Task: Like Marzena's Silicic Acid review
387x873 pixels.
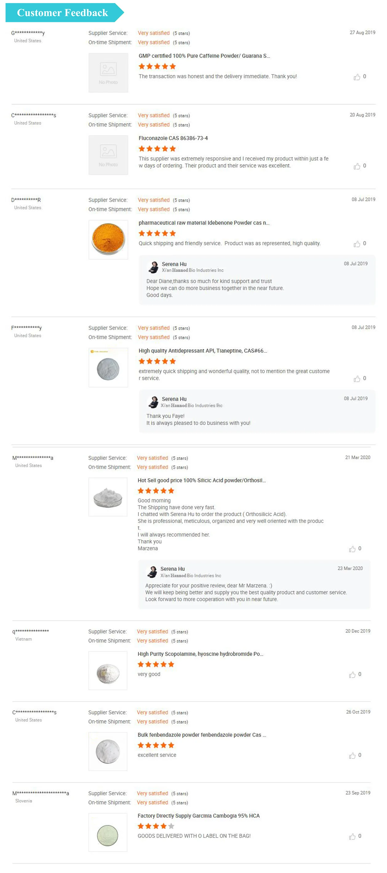Action: [x=353, y=549]
